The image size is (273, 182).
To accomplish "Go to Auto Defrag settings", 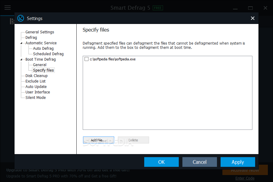I will click(43, 49).
